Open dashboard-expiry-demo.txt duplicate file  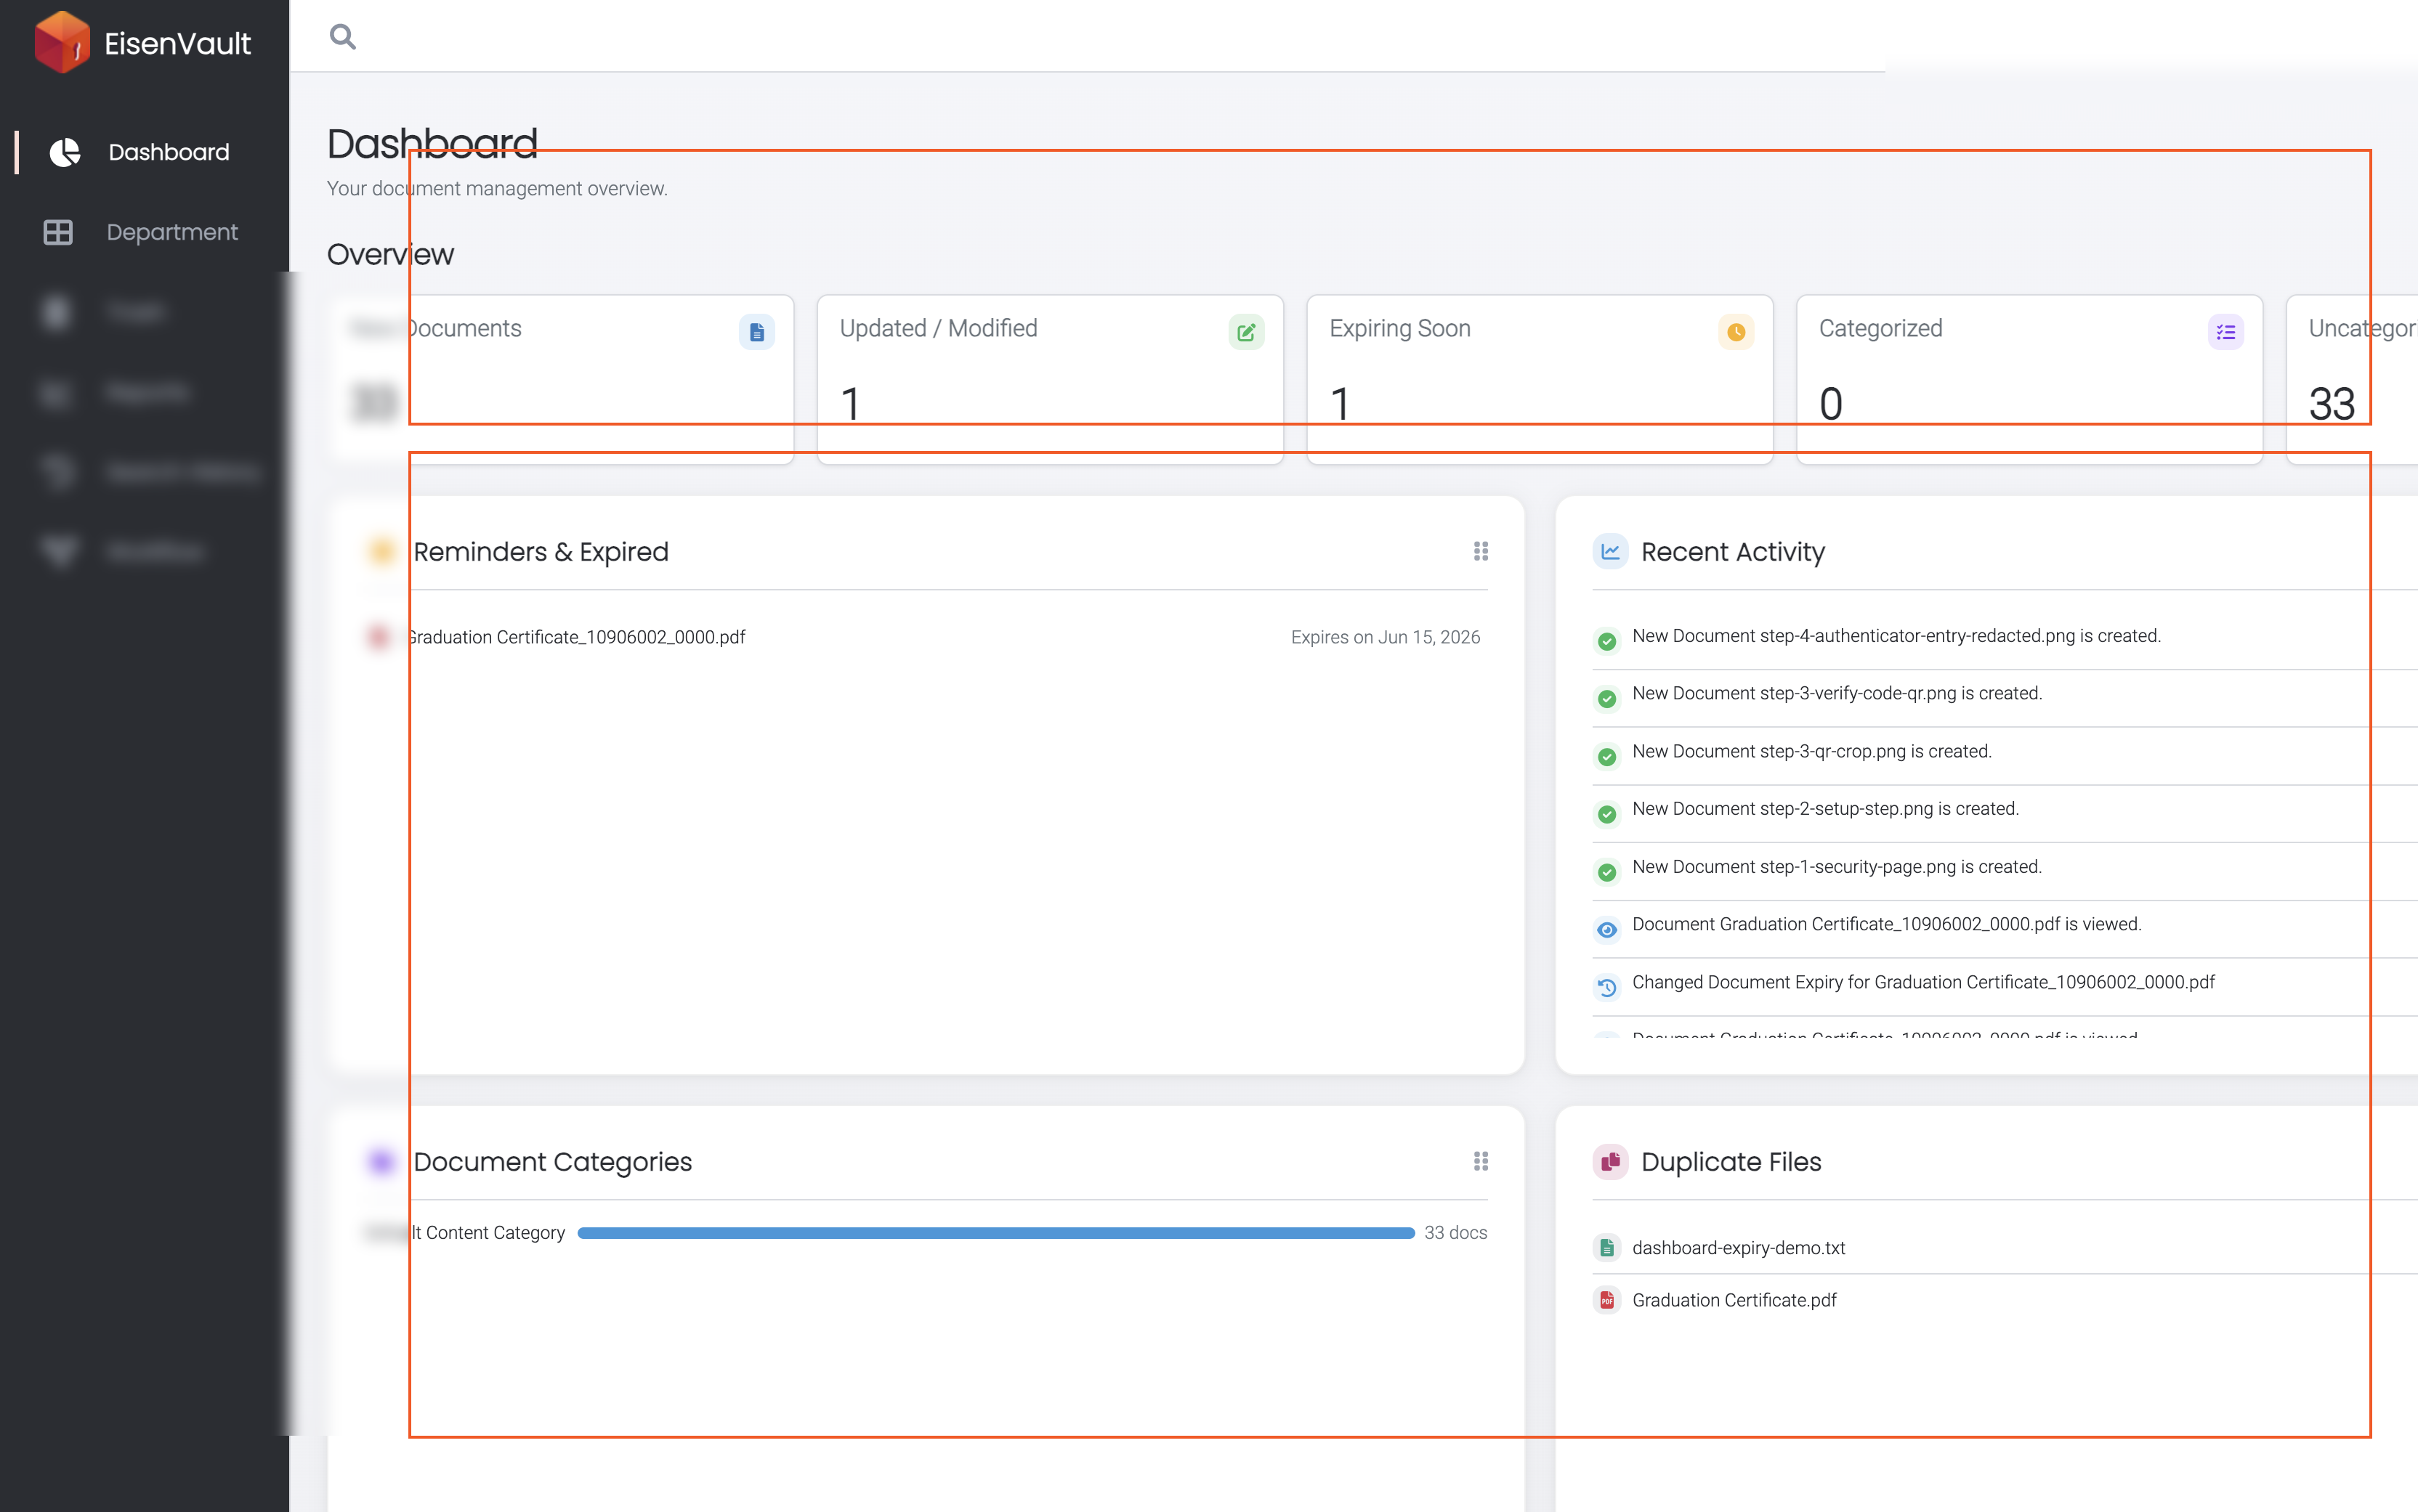1739,1248
